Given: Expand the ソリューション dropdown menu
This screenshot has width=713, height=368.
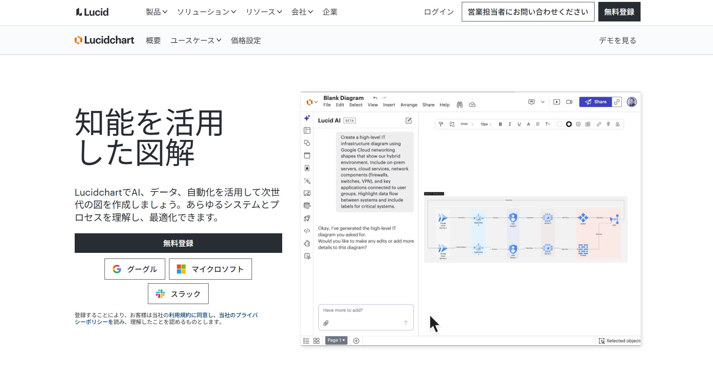Looking at the screenshot, I should 207,12.
